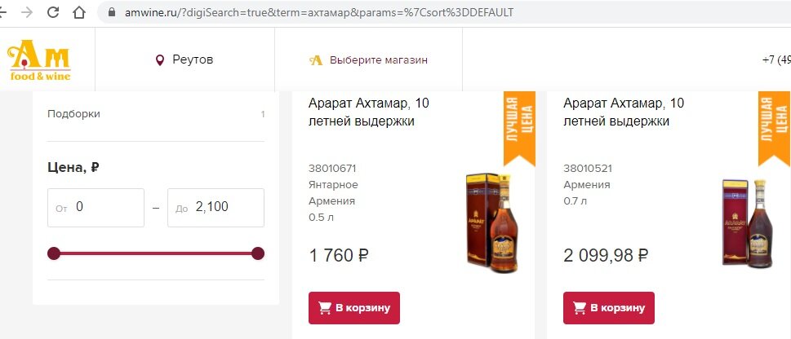Image resolution: width=791 pixels, height=339 pixels.
Task: Reload the page using browser refresh icon
Action: point(53,12)
